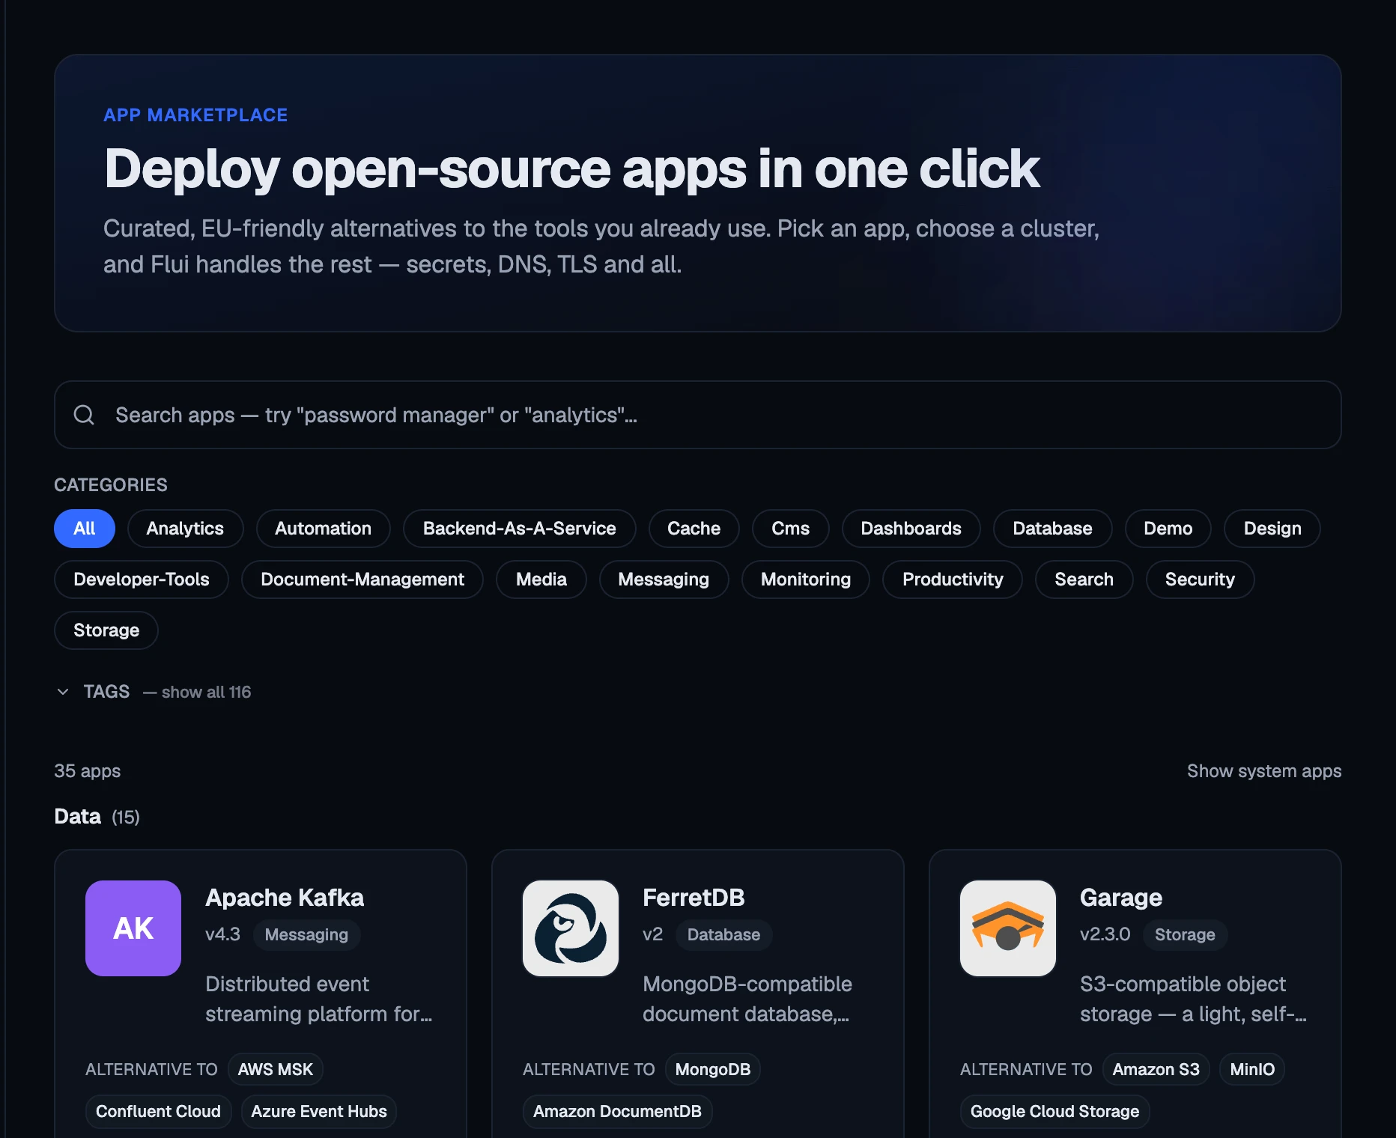Expand the TAGS chevron
This screenshot has height=1138, width=1396.
click(63, 692)
